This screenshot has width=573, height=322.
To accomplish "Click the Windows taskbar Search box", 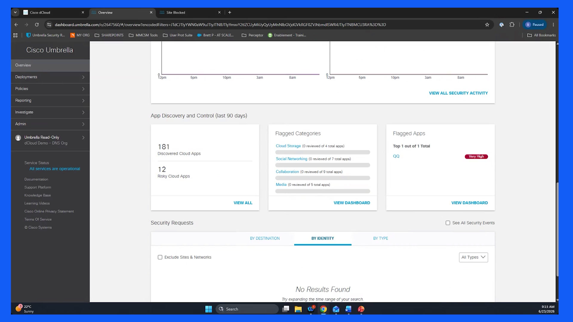I will point(247,309).
